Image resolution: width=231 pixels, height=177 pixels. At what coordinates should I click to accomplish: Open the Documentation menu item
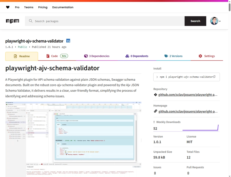pos(63,7)
